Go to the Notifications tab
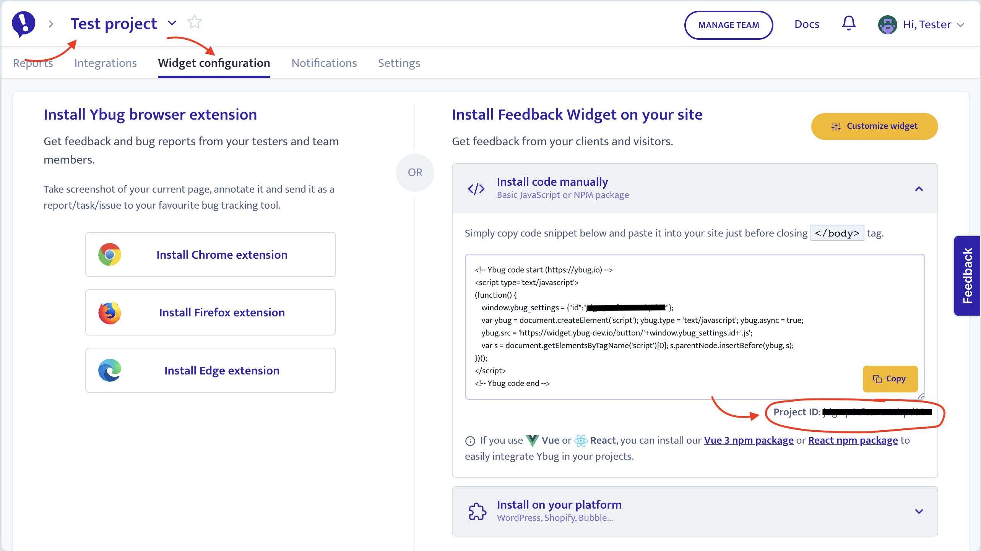Screen dimensions: 981x551 324,63
